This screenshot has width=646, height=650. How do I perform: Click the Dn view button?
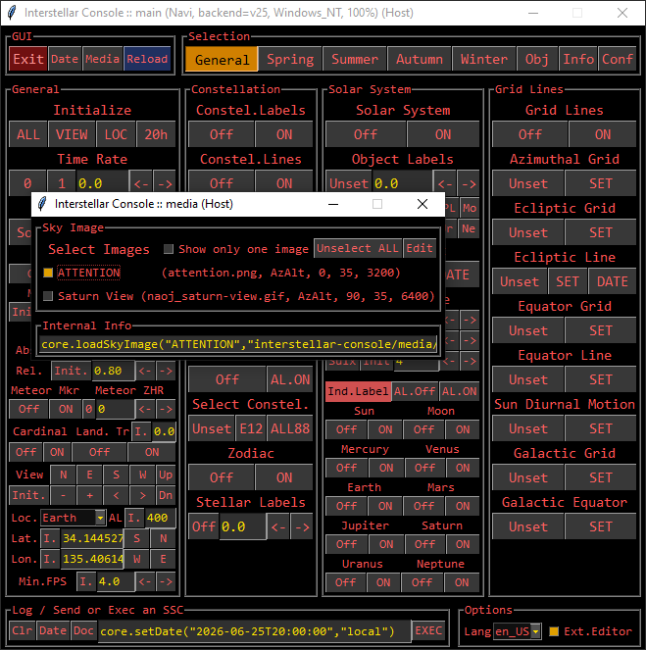[166, 495]
